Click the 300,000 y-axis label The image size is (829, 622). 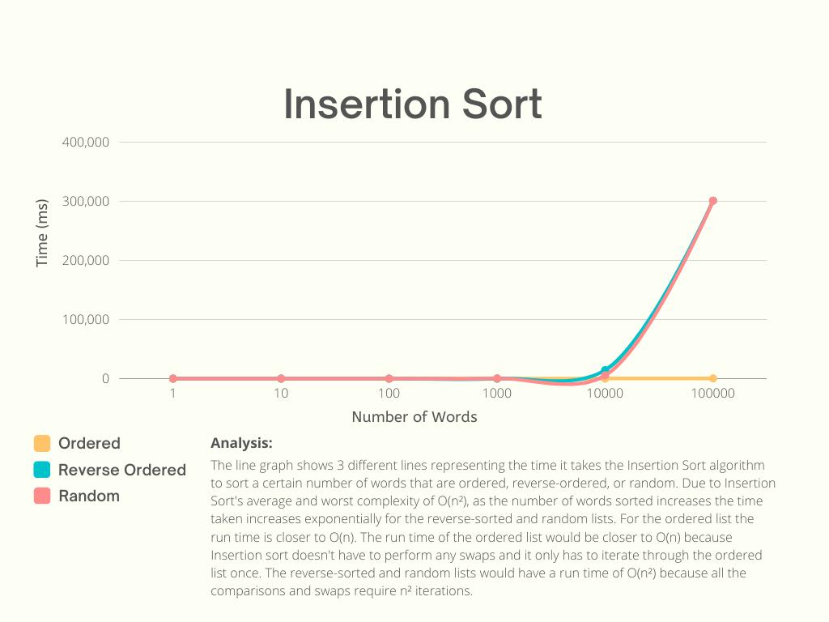[x=85, y=201]
